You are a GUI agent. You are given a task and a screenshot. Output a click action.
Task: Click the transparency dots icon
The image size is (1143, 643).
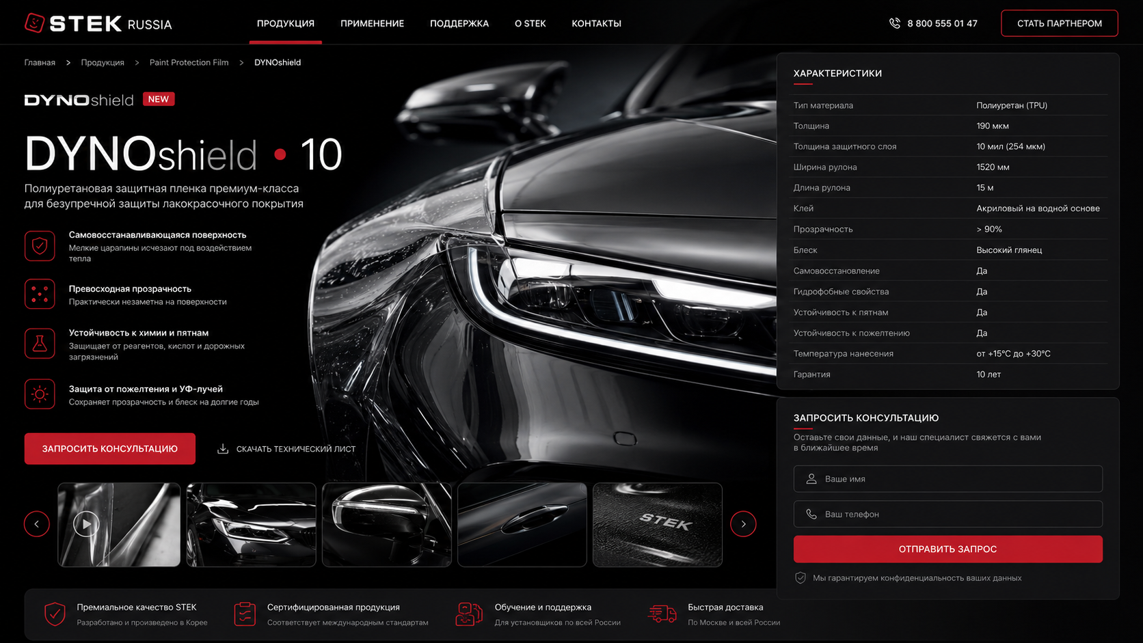pos(40,294)
